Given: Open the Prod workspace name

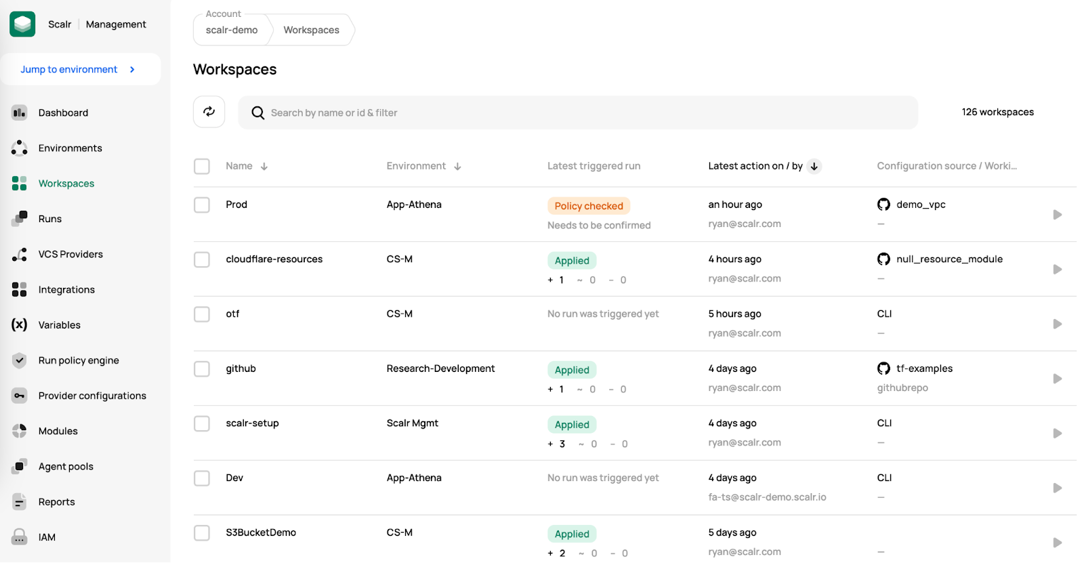Looking at the screenshot, I should pyautogui.click(x=236, y=205).
